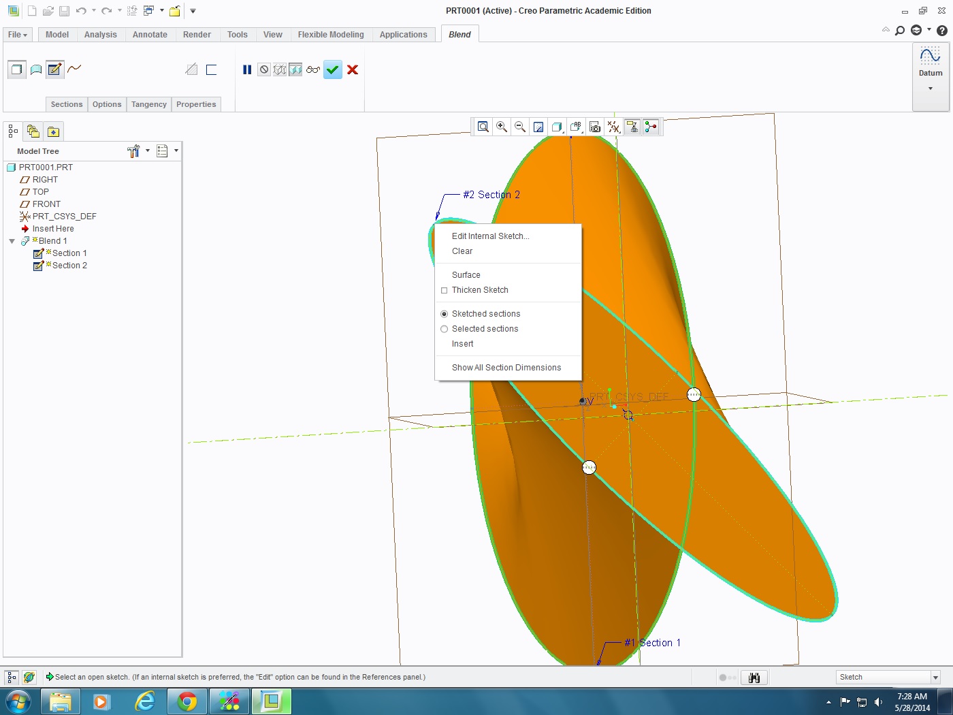
Task: Open the Folder Browser tab icon
Action: coord(33,131)
